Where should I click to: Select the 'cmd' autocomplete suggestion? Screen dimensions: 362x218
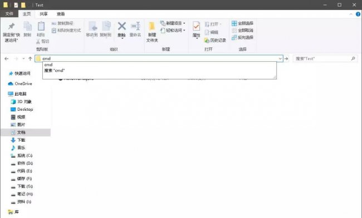click(x=159, y=65)
